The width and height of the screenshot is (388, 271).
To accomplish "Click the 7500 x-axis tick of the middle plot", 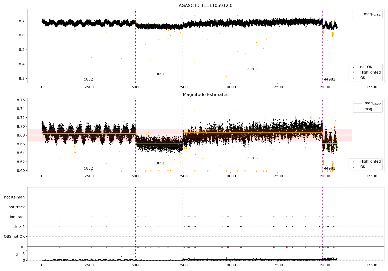I will coord(183,176).
